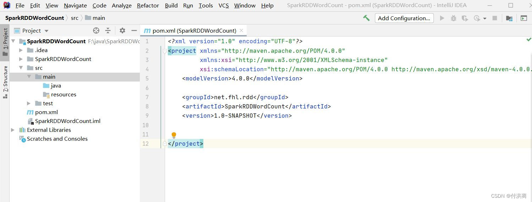This screenshot has height=202, width=532.
Task: Expand the External Libraries node
Action: pyautogui.click(x=13, y=130)
